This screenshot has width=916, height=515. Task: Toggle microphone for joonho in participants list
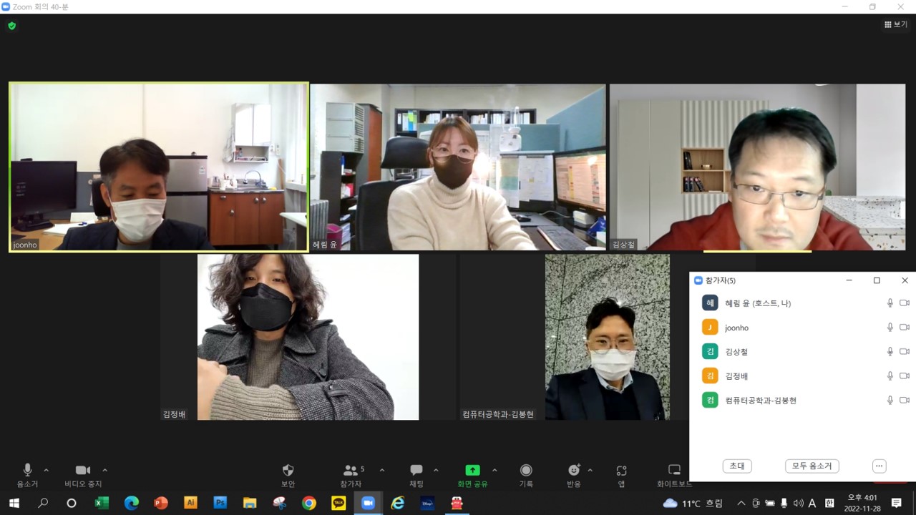pos(890,328)
